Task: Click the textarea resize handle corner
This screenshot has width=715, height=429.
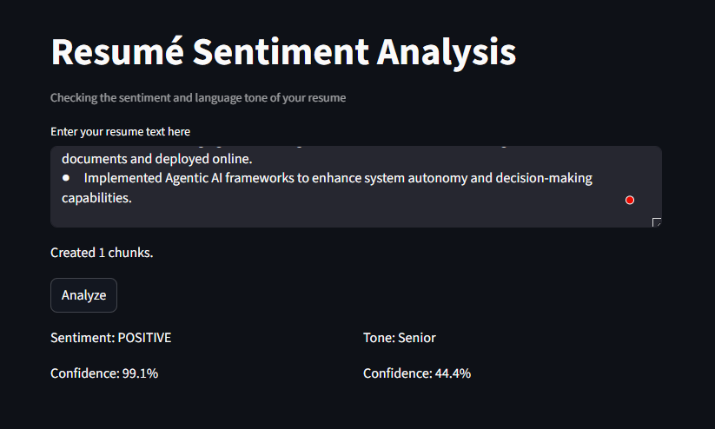Action: coord(657,222)
